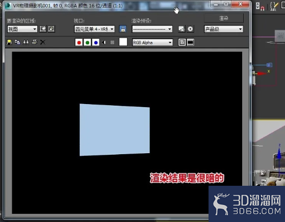Toggle the red channel display
The image size is (285, 222).
pos(79,42)
